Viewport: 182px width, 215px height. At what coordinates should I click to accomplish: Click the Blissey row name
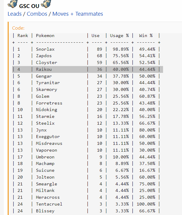coord(45,211)
